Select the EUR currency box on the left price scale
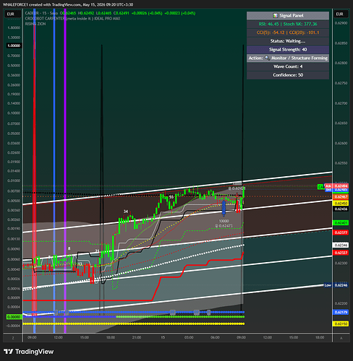 [x=12, y=14]
